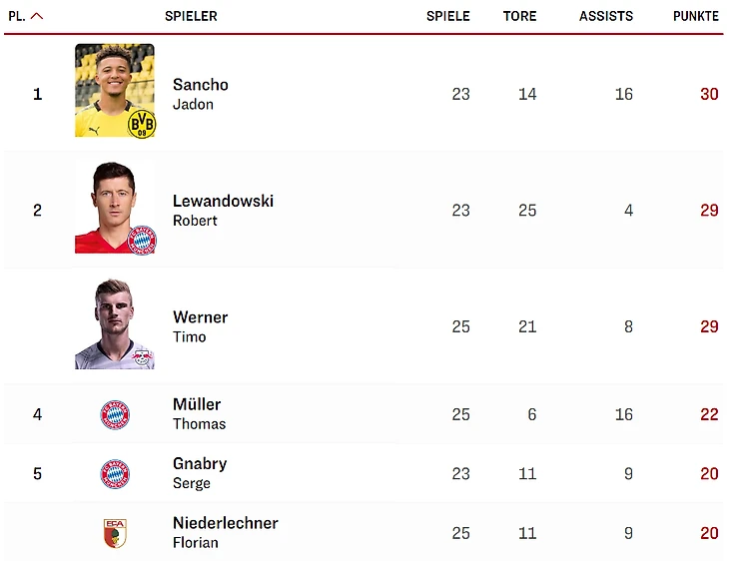Open Robert Lewandowski's player photo

pos(115,207)
